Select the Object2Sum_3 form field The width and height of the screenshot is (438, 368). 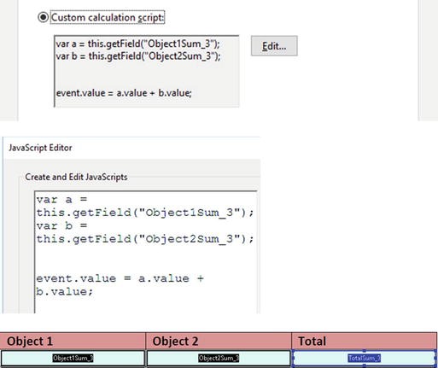tap(219, 358)
